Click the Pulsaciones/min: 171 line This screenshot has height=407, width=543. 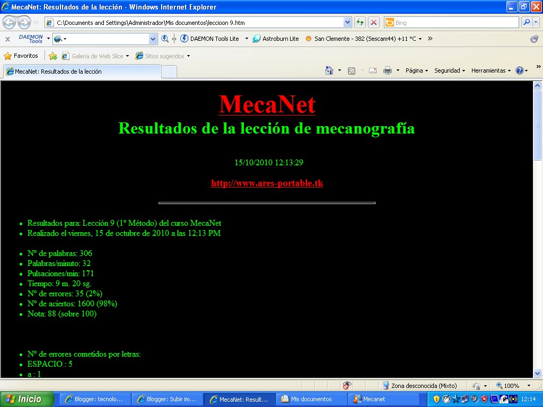point(60,273)
